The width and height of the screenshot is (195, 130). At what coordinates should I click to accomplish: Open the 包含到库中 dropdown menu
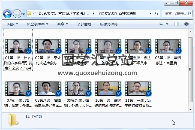(x=38, y=24)
